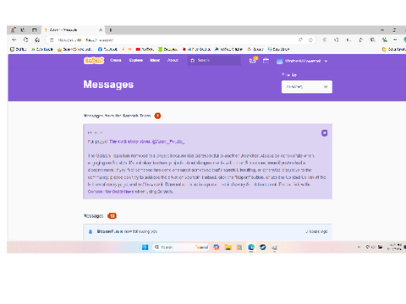406x304 pixels.
Task: Click the Scratch logo in the navbar
Action: [94, 61]
